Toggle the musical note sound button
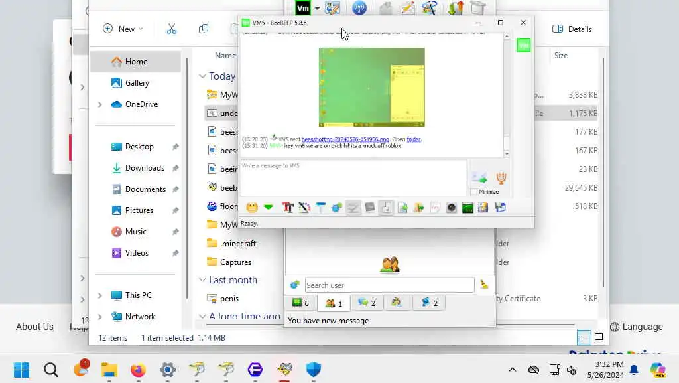 pyautogui.click(x=387, y=208)
